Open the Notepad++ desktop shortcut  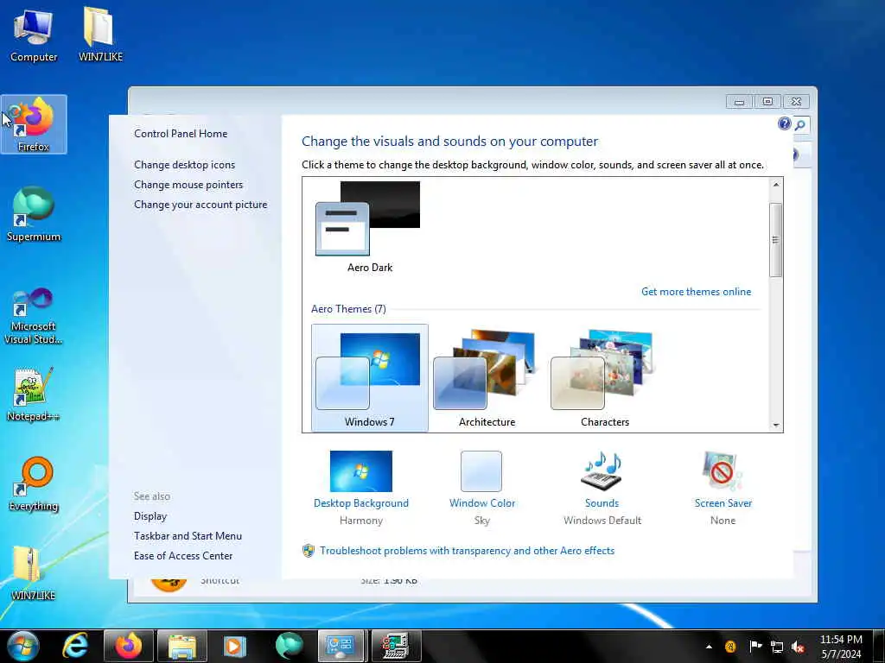point(34,394)
